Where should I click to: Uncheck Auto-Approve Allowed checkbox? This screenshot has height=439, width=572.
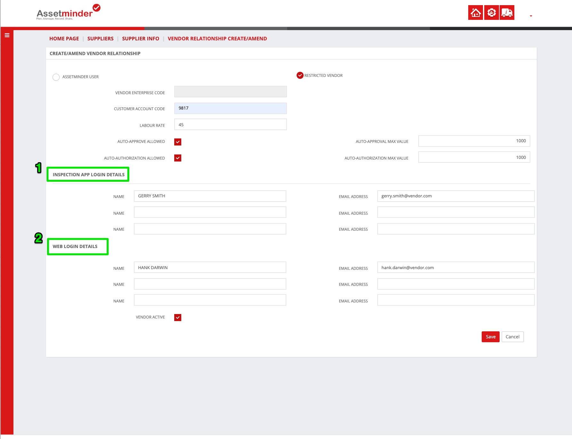(x=178, y=142)
